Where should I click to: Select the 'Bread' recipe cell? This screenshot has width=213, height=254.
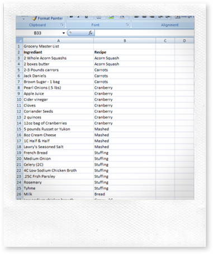click(125, 194)
